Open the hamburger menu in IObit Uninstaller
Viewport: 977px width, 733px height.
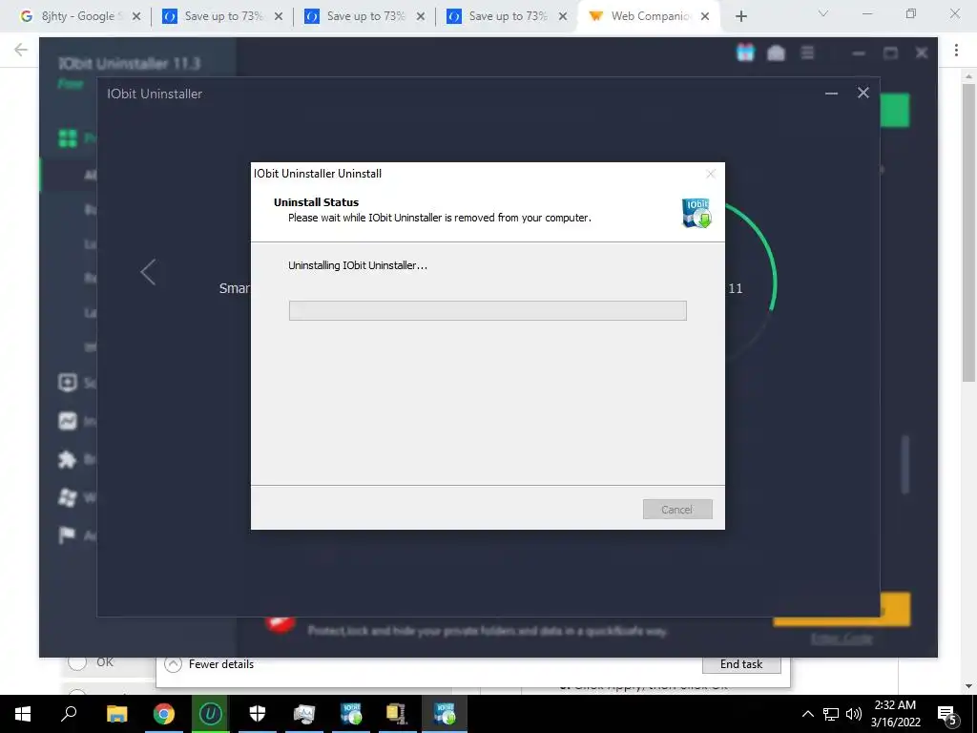click(807, 53)
